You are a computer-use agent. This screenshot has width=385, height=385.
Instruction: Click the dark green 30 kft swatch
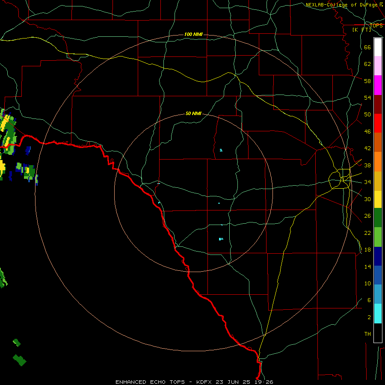pyautogui.click(x=378, y=218)
